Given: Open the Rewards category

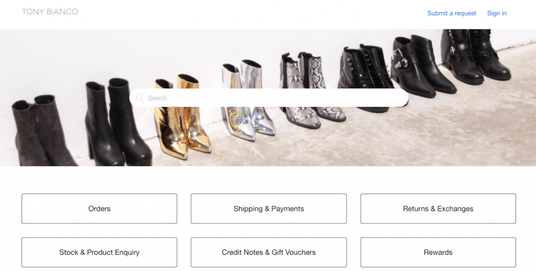Looking at the screenshot, I should coord(438,252).
